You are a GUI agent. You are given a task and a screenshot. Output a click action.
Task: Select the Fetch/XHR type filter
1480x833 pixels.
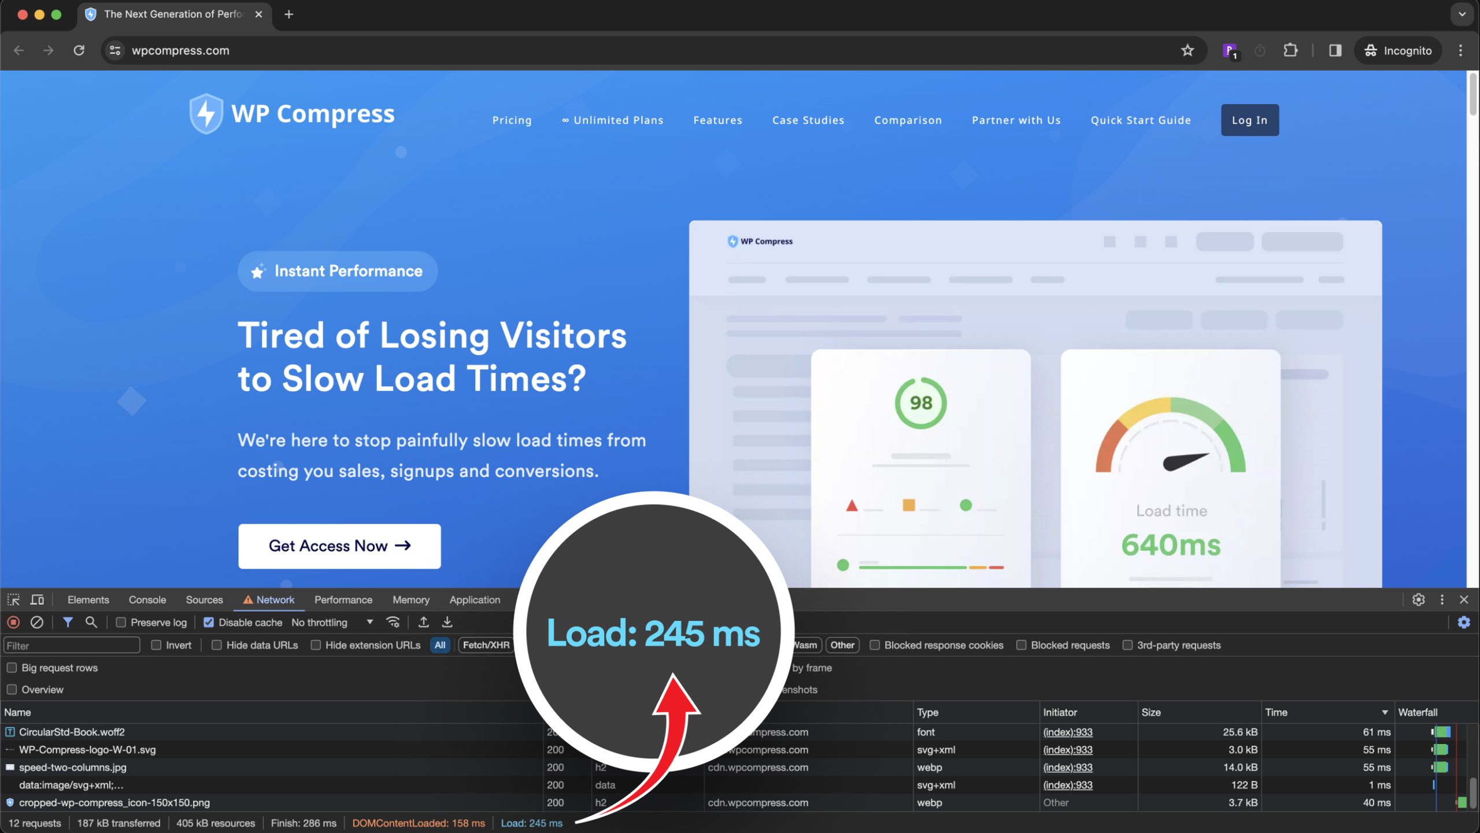(x=486, y=645)
